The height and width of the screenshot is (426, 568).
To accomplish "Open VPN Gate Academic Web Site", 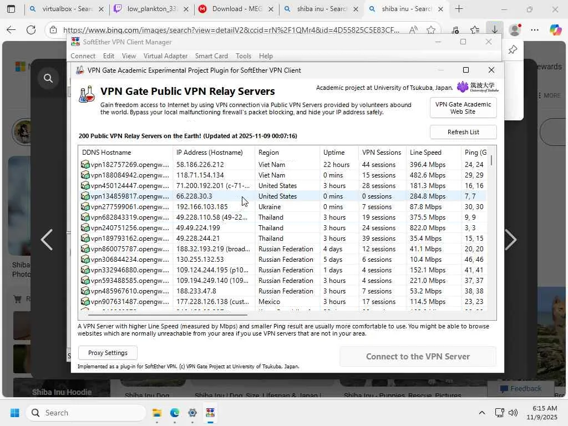I will 463,108.
